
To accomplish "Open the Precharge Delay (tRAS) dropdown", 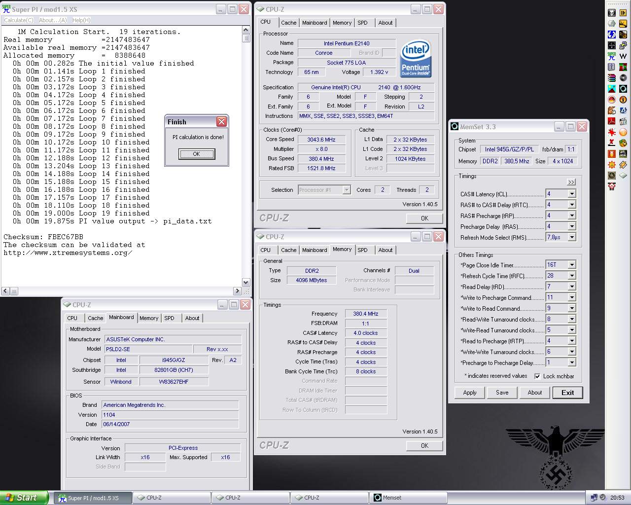I will coord(572,226).
